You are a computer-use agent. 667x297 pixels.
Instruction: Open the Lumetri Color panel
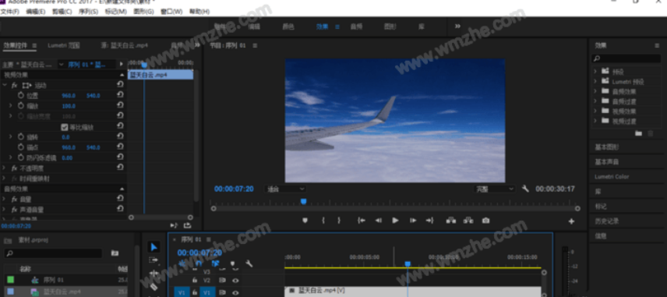click(x=612, y=177)
